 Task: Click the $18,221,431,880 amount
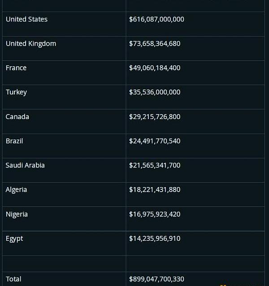[155, 190]
